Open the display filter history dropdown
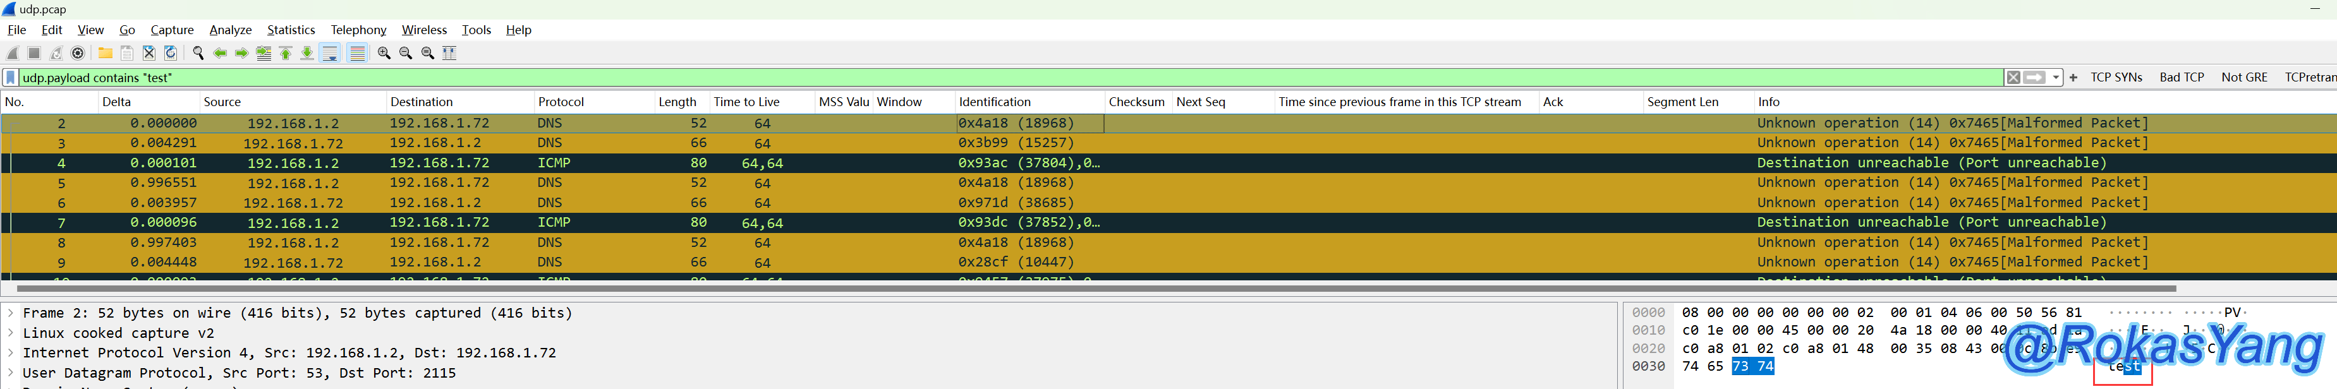The height and width of the screenshot is (389, 2337). [x=2056, y=78]
